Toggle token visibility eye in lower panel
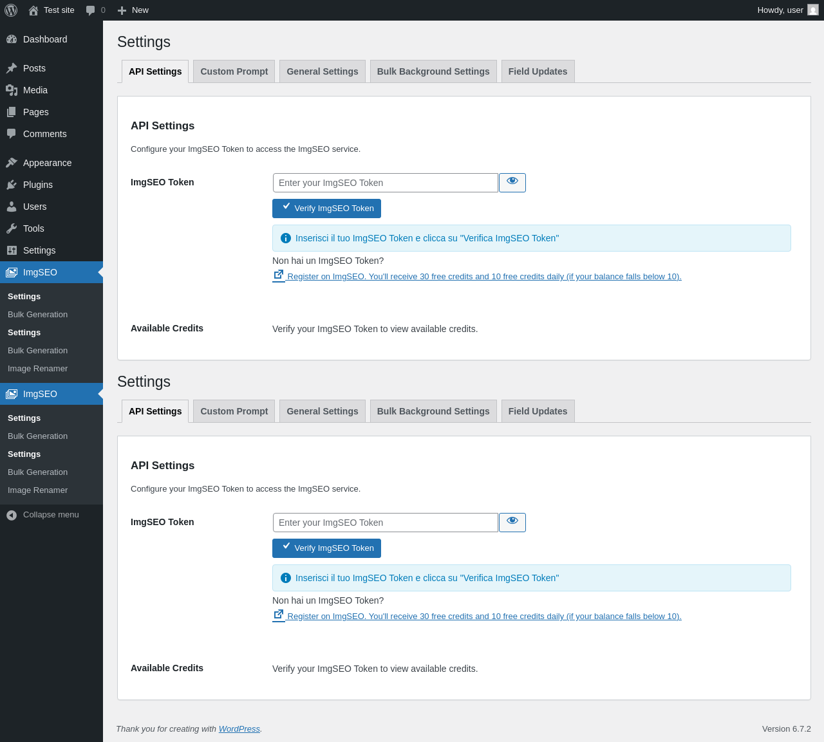Viewport: 824px width, 742px height. (512, 523)
